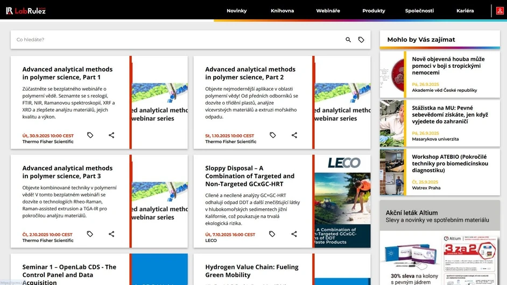Click tag icon on Polymer science Part 2 card
Screen dimensions: 507x285
tap(272, 135)
